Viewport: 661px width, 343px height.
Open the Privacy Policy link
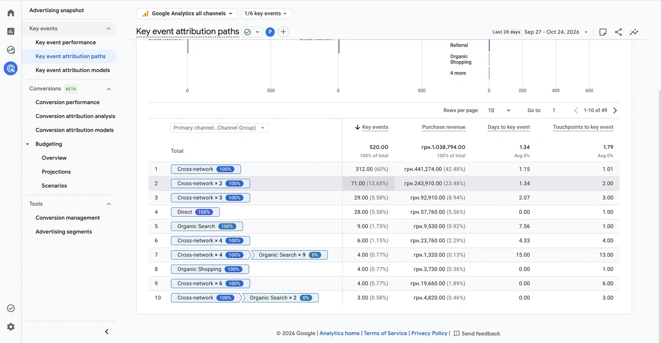point(429,334)
